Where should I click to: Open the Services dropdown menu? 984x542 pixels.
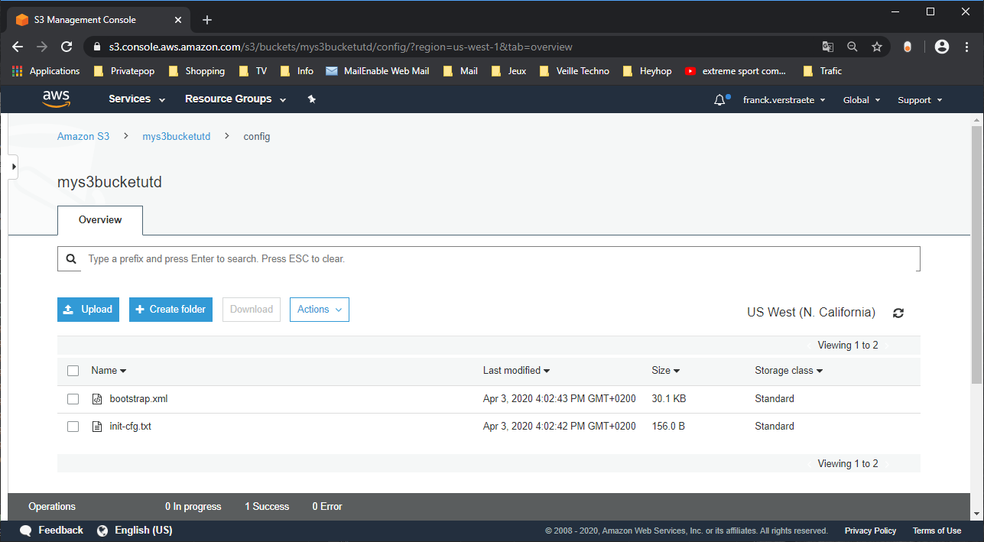pyautogui.click(x=137, y=99)
